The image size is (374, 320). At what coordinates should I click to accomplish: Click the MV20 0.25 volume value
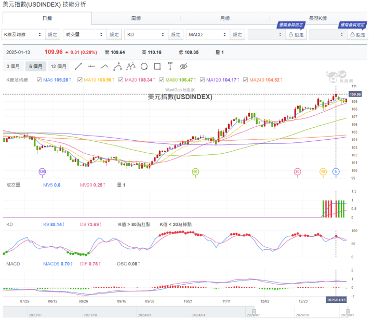click(x=92, y=185)
